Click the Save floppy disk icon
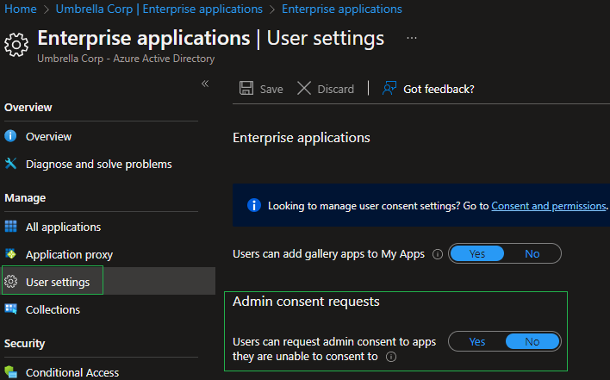 (246, 88)
